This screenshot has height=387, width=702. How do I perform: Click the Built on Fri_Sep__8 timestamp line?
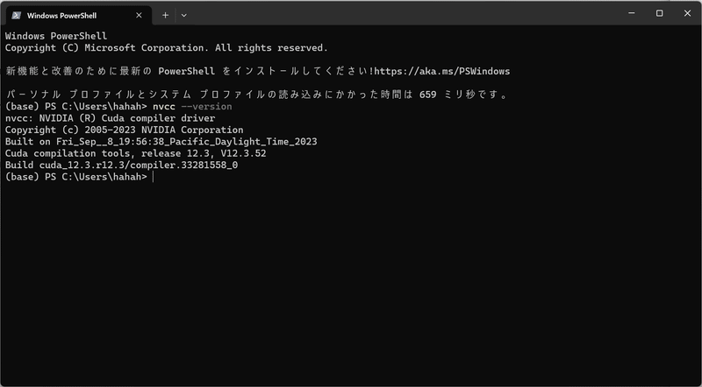click(161, 142)
